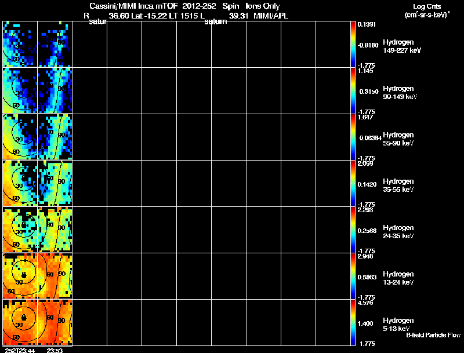Click the 'Hydrogen 90-149 keV' label
This screenshot has height=353, width=464.
(400, 93)
